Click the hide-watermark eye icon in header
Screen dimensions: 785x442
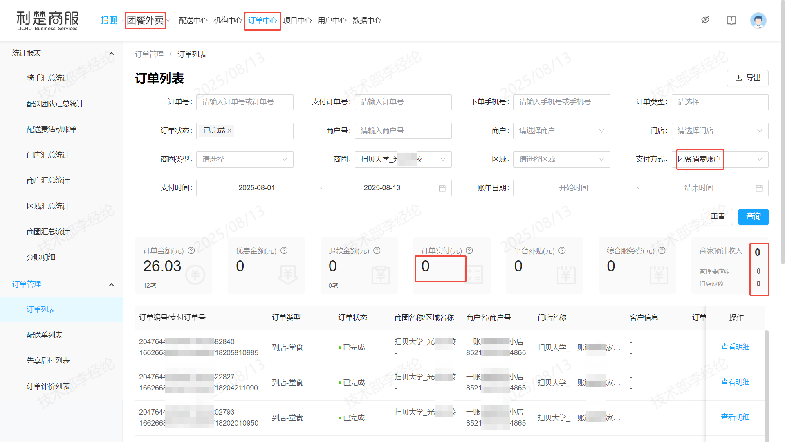(705, 20)
